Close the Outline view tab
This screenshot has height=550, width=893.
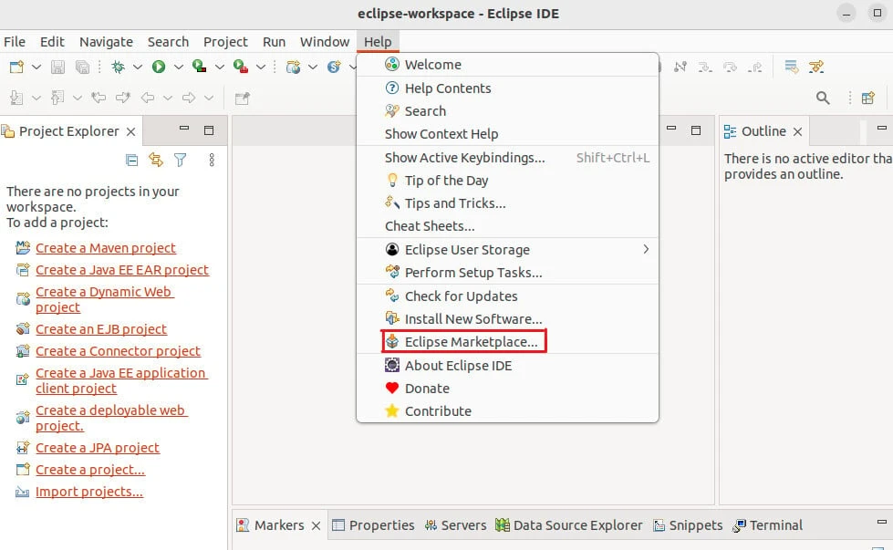point(797,131)
